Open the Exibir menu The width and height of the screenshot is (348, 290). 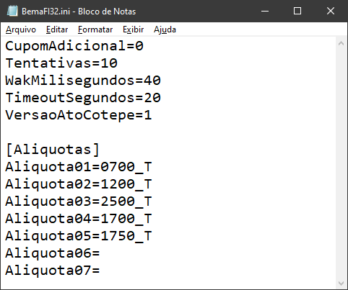133,30
